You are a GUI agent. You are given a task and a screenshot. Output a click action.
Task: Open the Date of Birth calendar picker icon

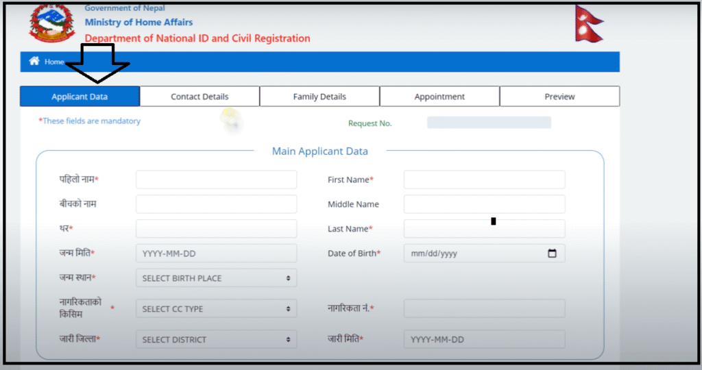[x=552, y=254]
